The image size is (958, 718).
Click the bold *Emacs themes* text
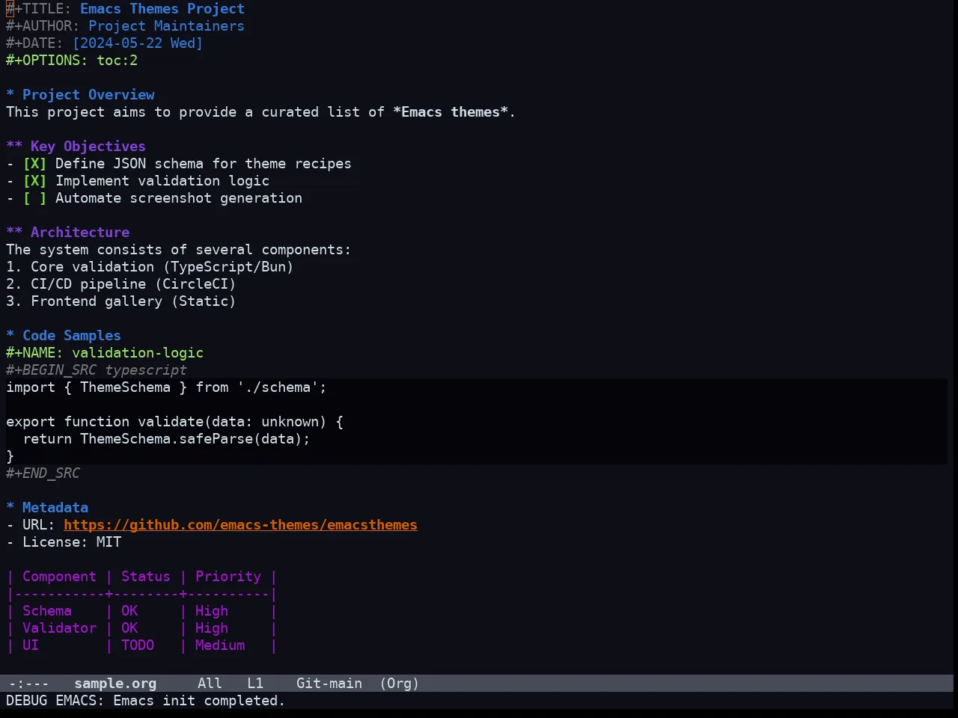click(x=451, y=112)
